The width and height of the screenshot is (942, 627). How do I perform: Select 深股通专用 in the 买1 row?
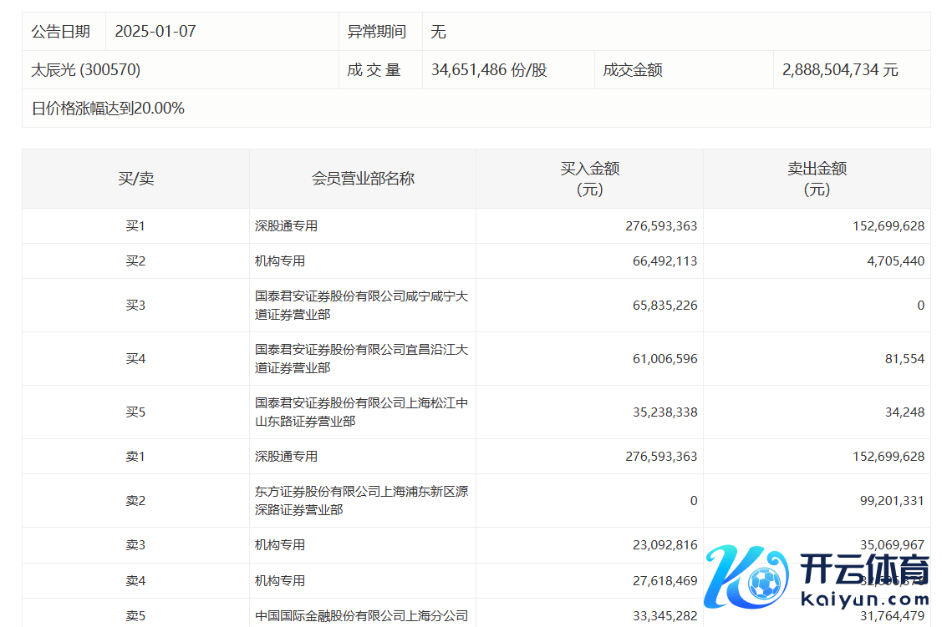point(286,226)
